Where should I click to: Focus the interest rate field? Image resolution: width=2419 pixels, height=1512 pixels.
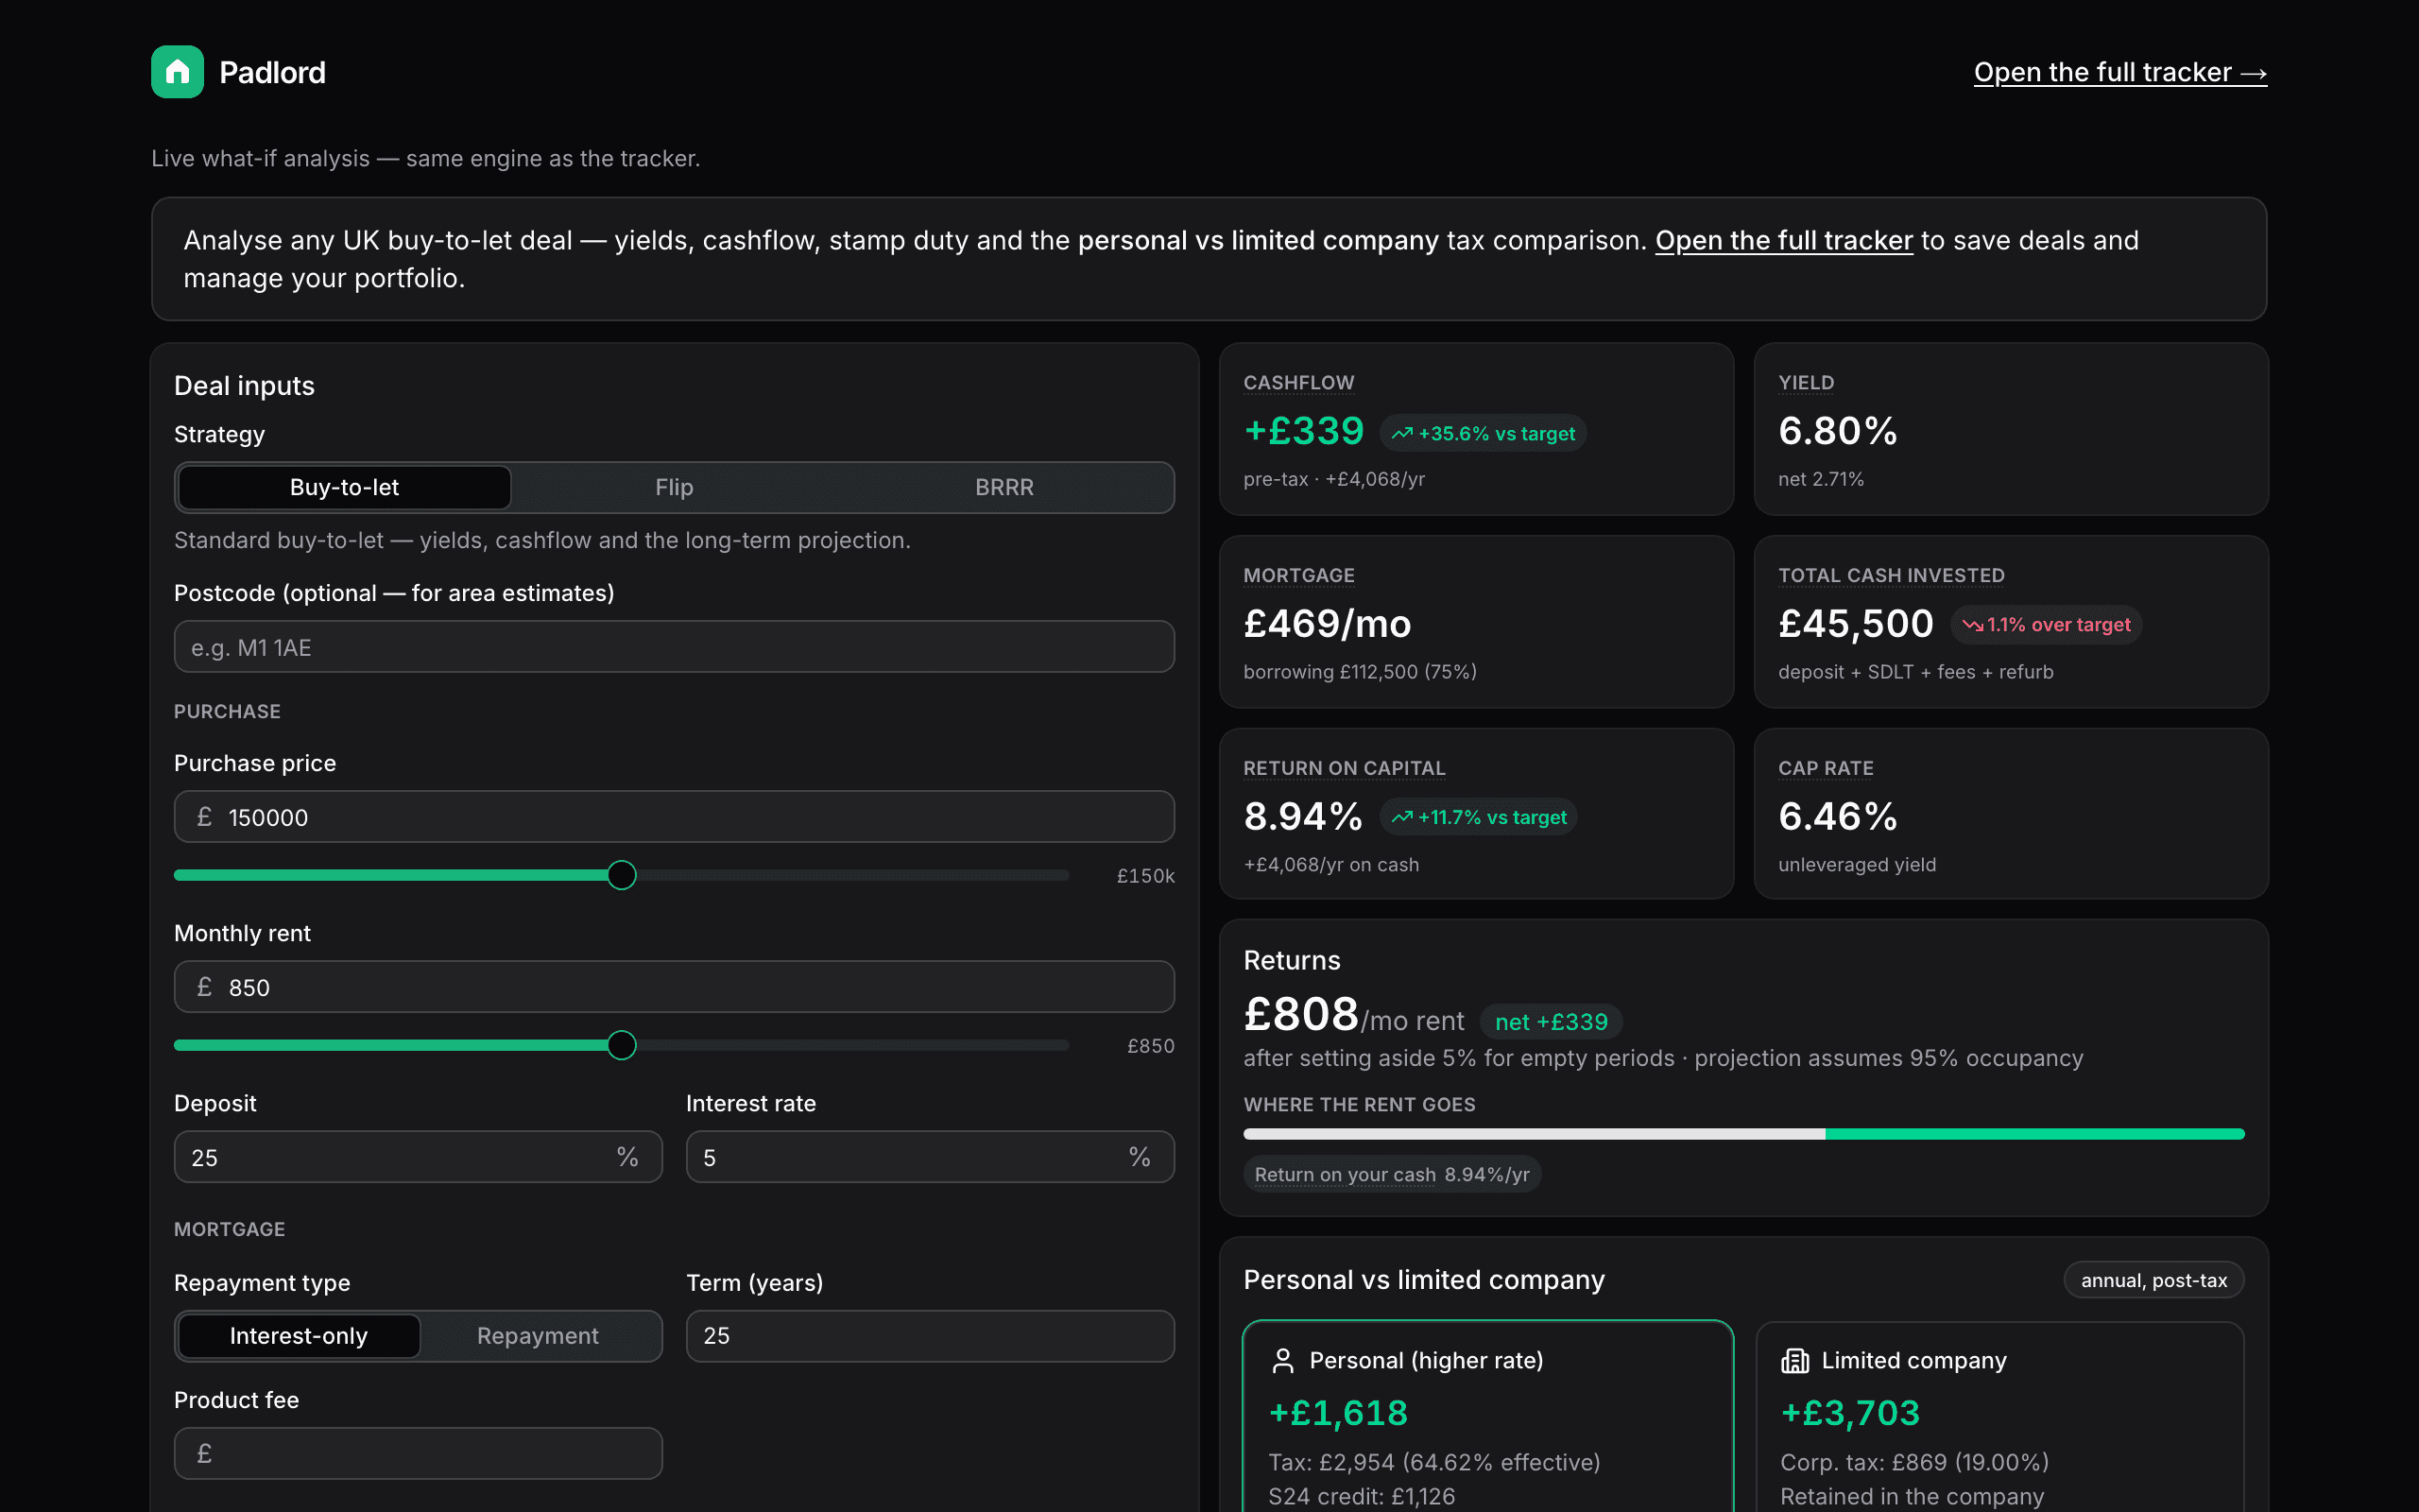[930, 1157]
